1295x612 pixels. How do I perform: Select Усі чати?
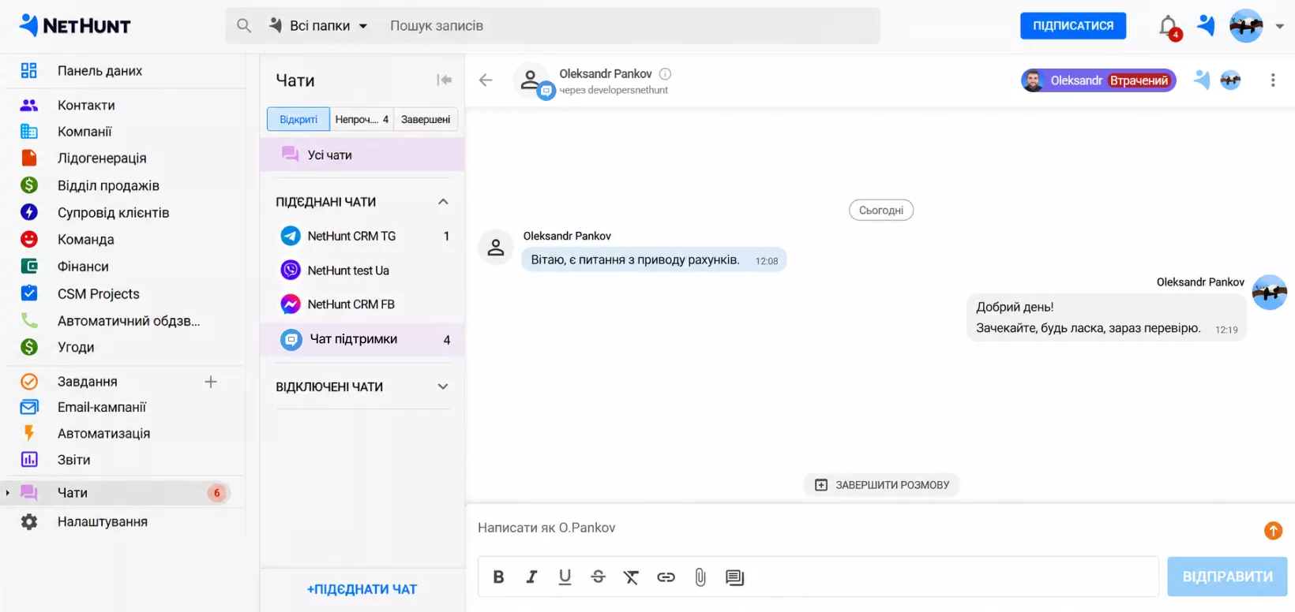click(362, 155)
